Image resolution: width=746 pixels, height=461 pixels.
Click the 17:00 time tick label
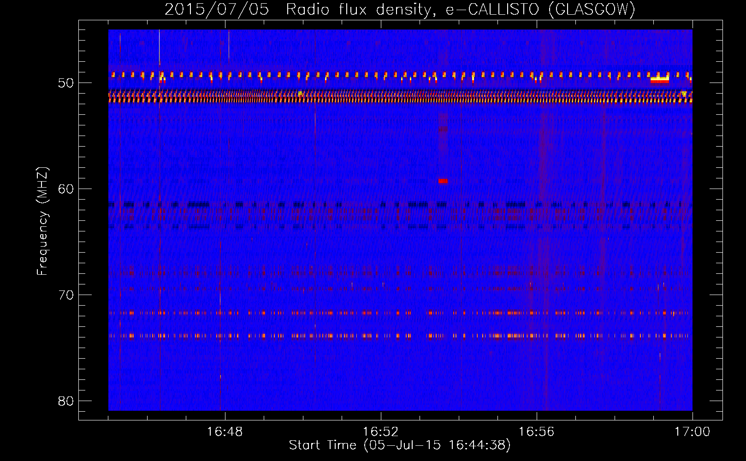coord(692,432)
